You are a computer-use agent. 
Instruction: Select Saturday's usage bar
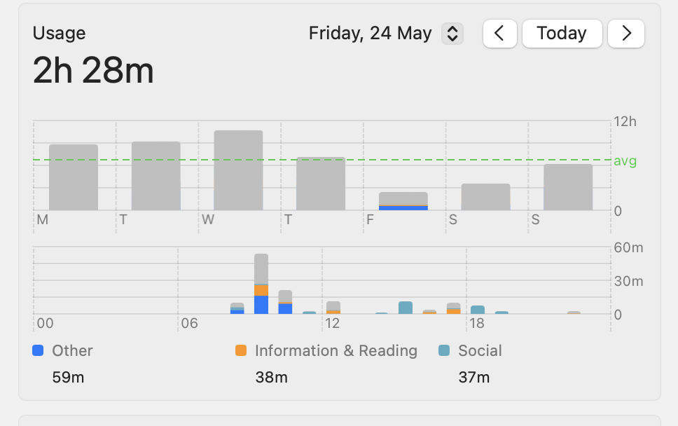485,197
